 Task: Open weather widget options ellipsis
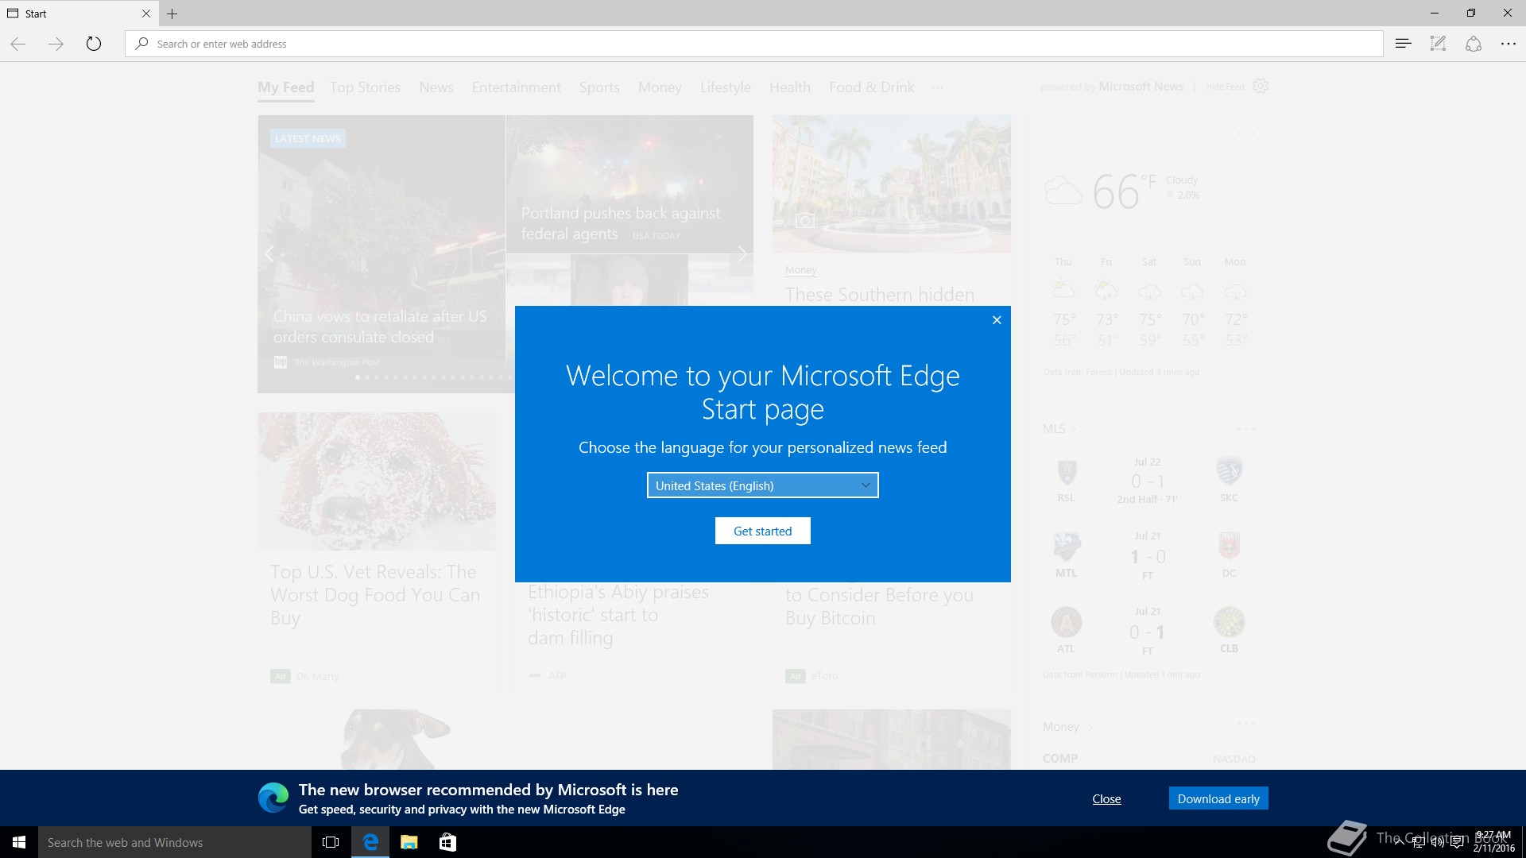pos(1245,133)
